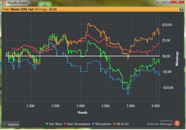Click the filter text 'Blinds: $2NL Fast'
This screenshot has height=130, width=186.
[22, 9]
